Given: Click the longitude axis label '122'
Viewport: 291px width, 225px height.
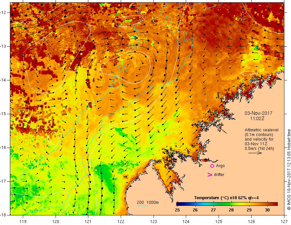Looking at the screenshot, I should (x=121, y=221).
